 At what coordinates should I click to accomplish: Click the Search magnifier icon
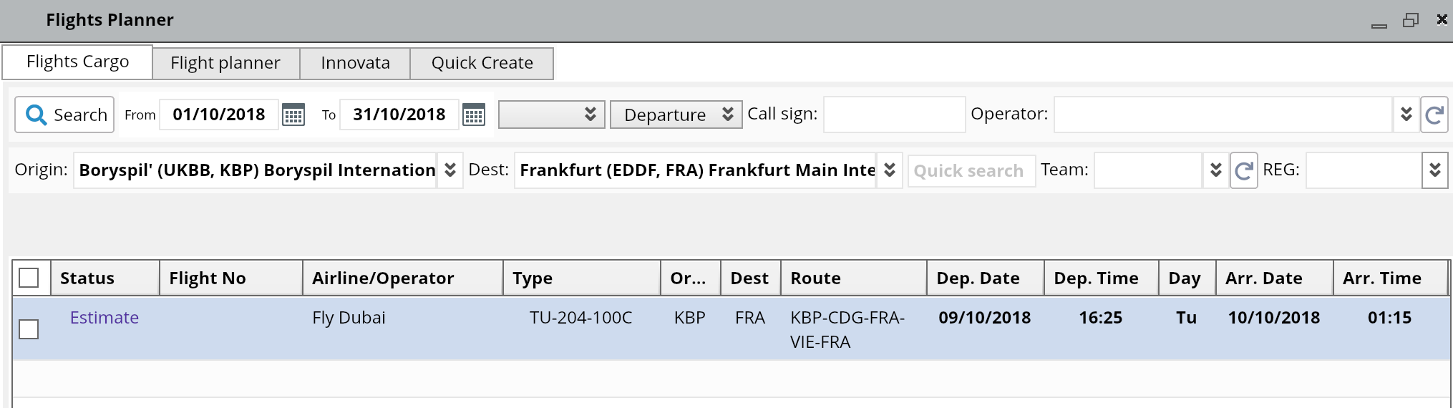36,115
